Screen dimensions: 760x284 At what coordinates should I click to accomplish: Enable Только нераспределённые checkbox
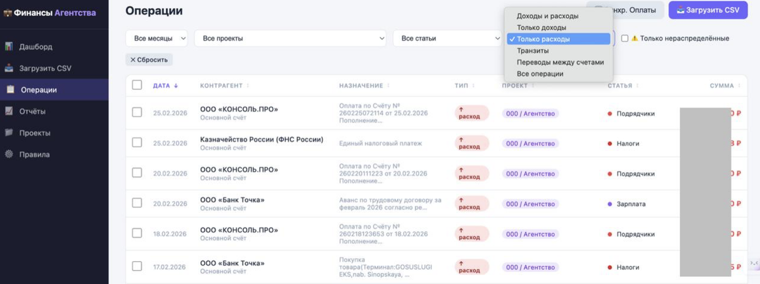click(625, 39)
